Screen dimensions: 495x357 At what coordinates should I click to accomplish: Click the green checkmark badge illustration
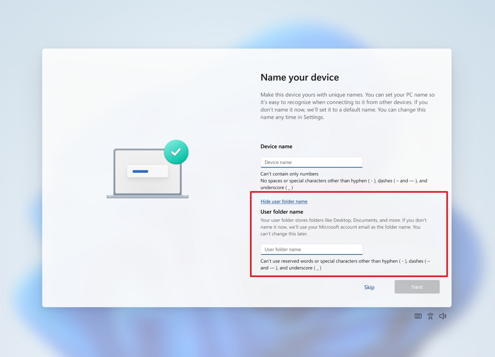tap(176, 152)
